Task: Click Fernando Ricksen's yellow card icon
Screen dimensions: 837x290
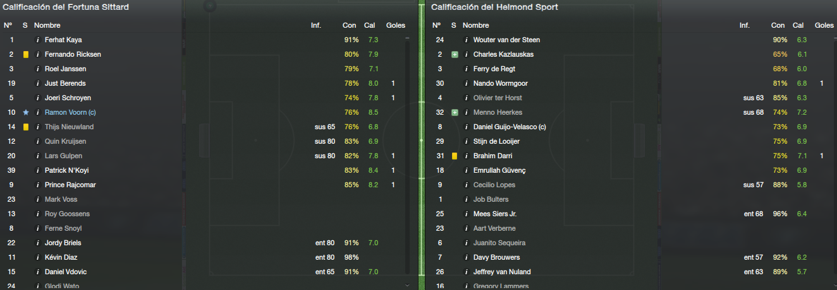Action: click(x=25, y=54)
